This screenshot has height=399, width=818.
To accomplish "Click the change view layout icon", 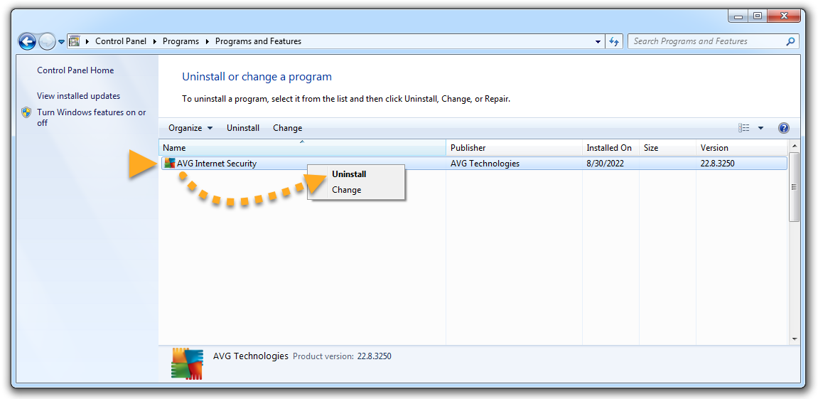I will click(744, 128).
